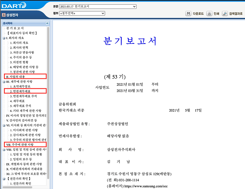Click the 검색결과로 label

[236, 14]
